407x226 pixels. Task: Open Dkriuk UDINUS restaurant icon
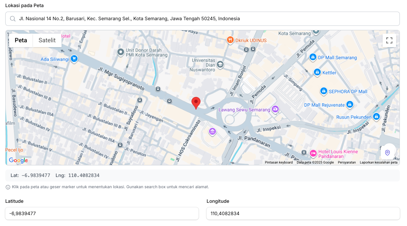[230, 40]
